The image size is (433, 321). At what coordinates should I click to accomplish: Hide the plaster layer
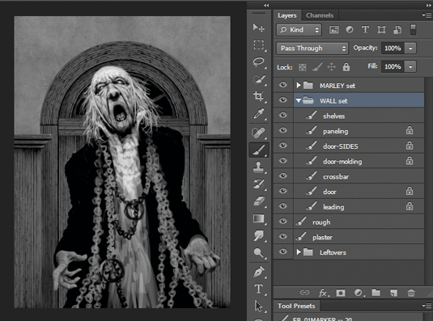(282, 236)
